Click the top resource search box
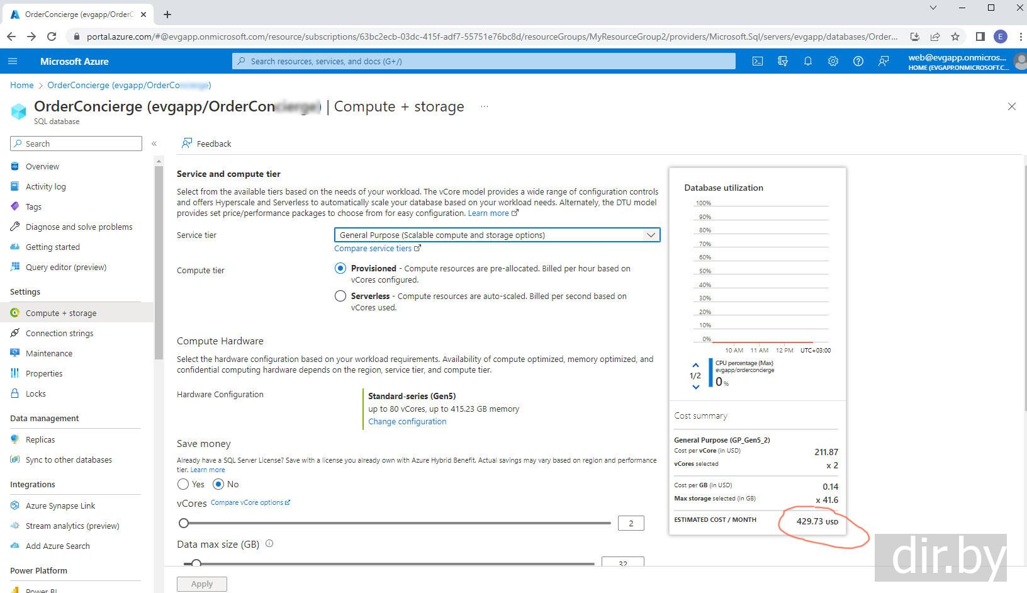 483,61
